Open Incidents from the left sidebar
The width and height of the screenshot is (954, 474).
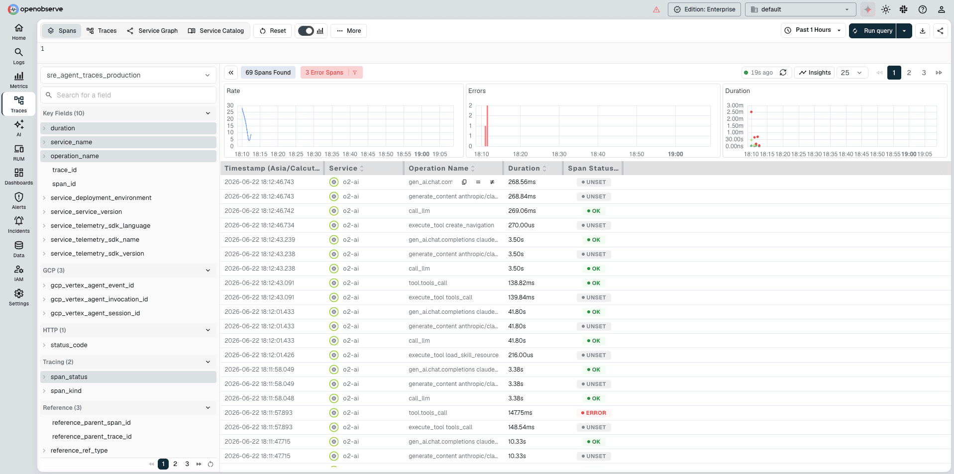pyautogui.click(x=19, y=225)
